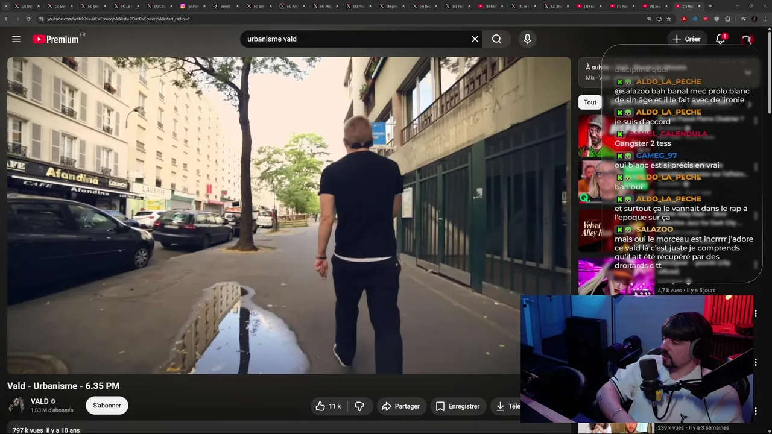772x434 pixels.
Task: Click '797 k vues il y a 10 ans' text
Action: tap(46, 430)
